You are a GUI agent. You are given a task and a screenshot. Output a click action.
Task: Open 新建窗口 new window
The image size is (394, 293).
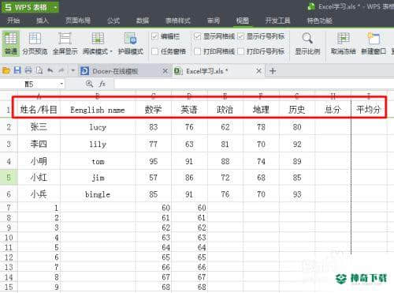click(x=374, y=43)
